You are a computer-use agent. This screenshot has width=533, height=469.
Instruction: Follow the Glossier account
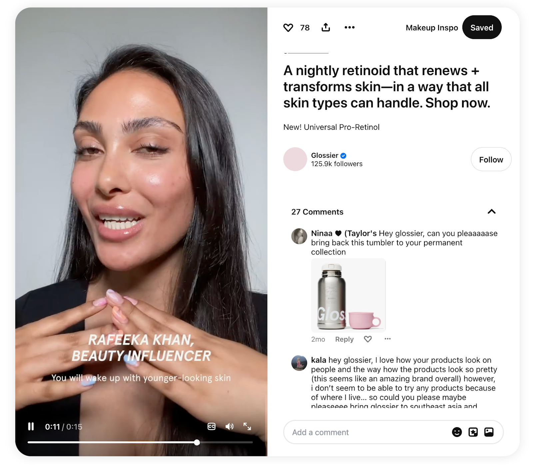(491, 159)
